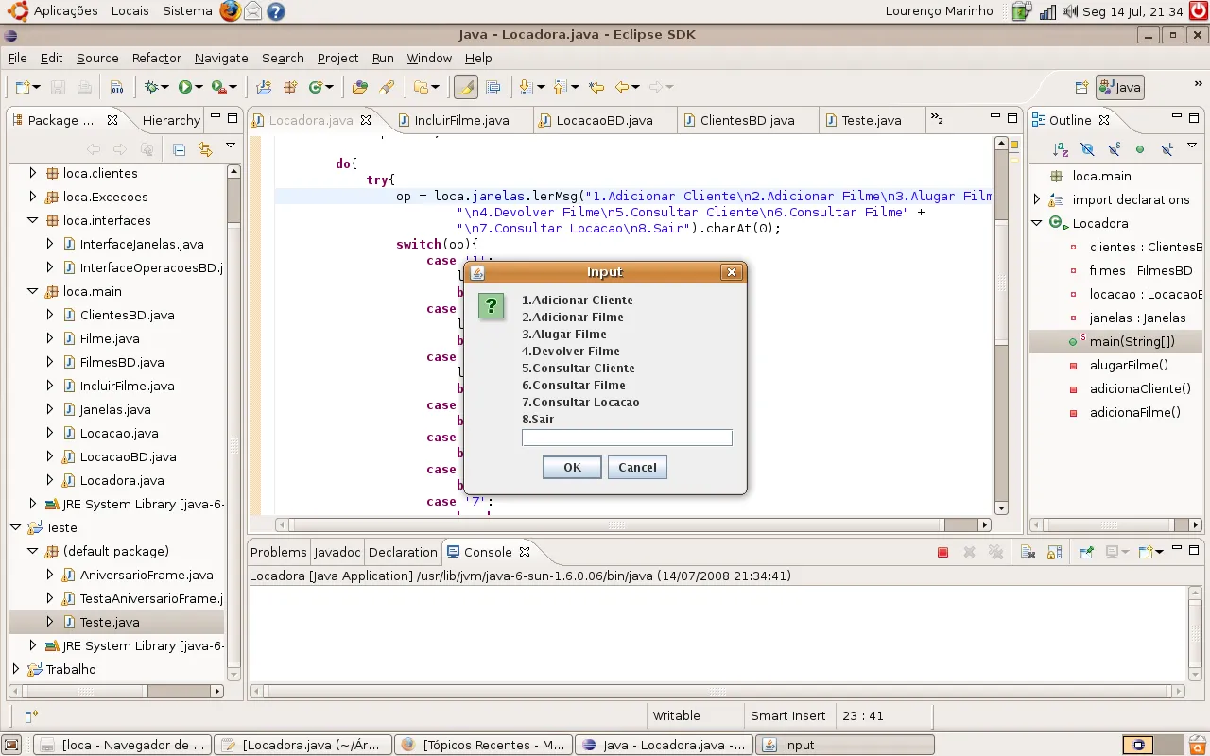Click the editor horizontal scrollbar
The image size is (1210, 756).
coord(614,524)
